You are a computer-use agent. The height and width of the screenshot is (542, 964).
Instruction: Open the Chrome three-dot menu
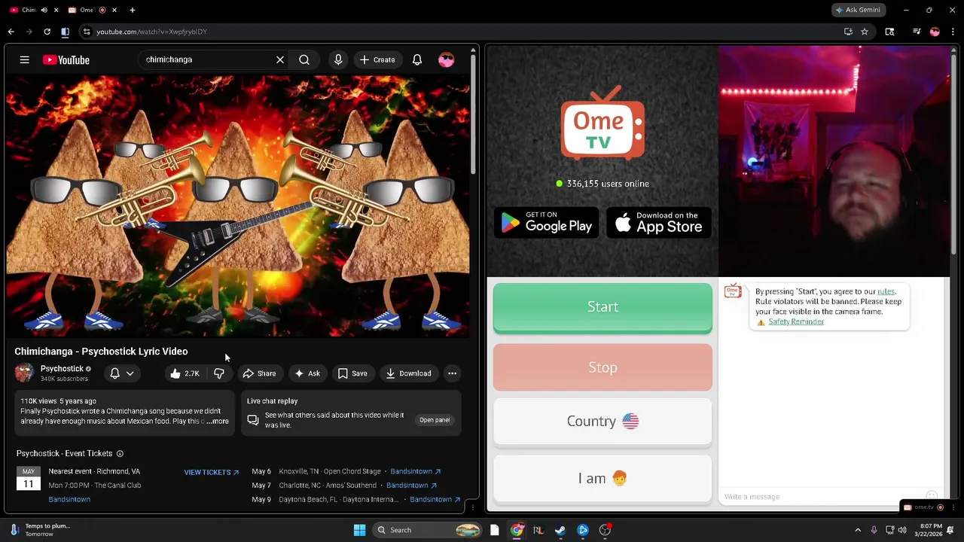[953, 32]
